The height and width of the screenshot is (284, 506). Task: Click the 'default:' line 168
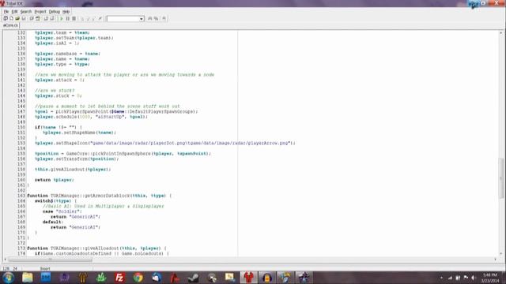point(53,222)
